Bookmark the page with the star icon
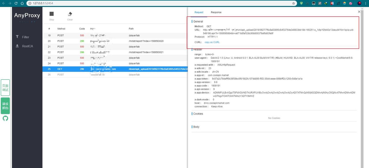The height and width of the screenshot is (168, 369). (x=293, y=3)
